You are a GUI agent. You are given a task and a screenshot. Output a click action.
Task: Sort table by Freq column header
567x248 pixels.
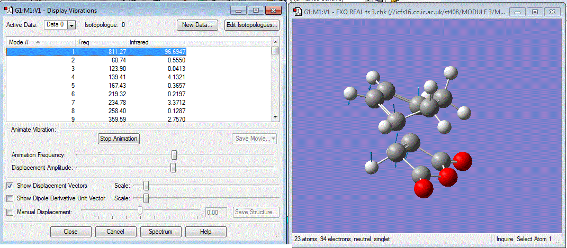pos(101,42)
